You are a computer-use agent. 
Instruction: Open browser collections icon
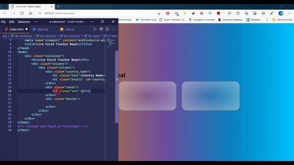pos(246,13)
